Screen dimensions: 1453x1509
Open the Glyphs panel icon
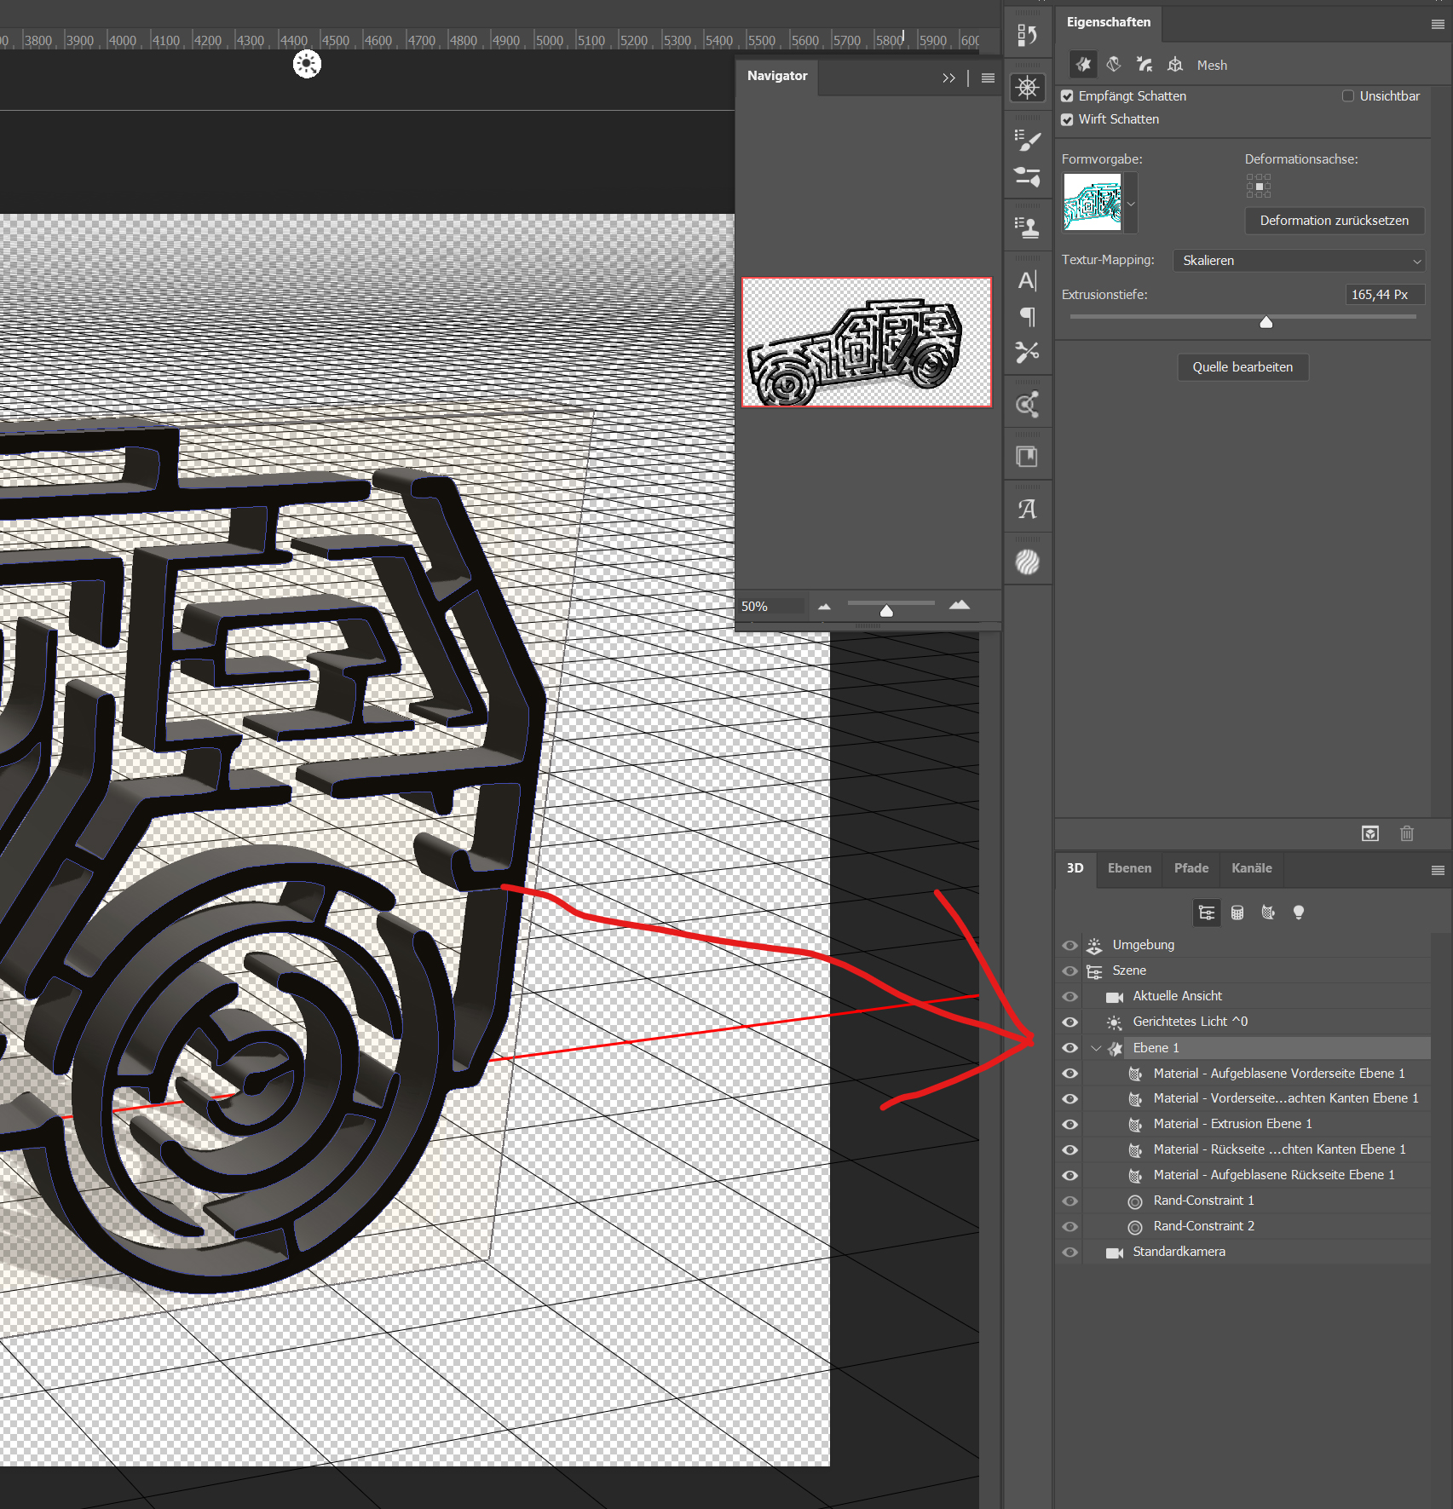click(1027, 510)
